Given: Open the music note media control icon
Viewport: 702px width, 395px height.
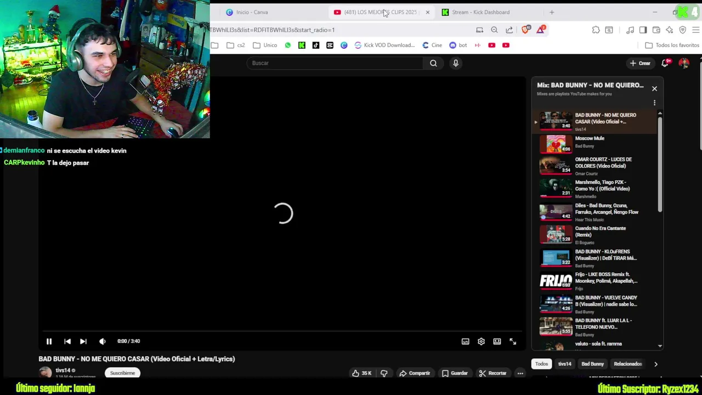Looking at the screenshot, I should pos(630,30).
